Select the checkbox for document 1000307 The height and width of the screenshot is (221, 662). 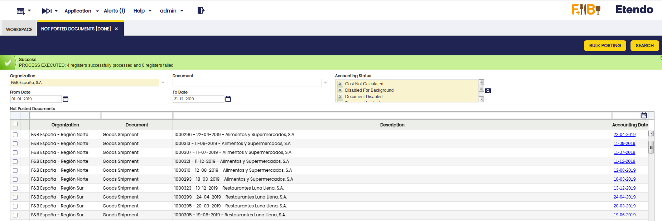(x=15, y=152)
